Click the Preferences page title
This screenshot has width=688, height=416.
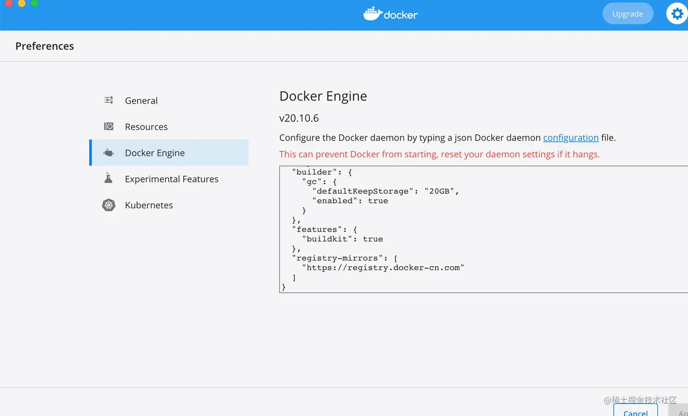[45, 46]
